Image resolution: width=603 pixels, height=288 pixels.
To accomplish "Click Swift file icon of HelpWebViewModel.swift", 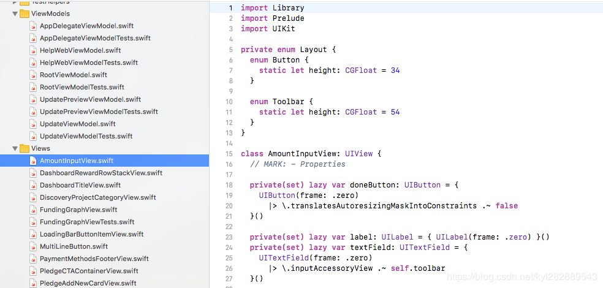I will pos(34,50).
